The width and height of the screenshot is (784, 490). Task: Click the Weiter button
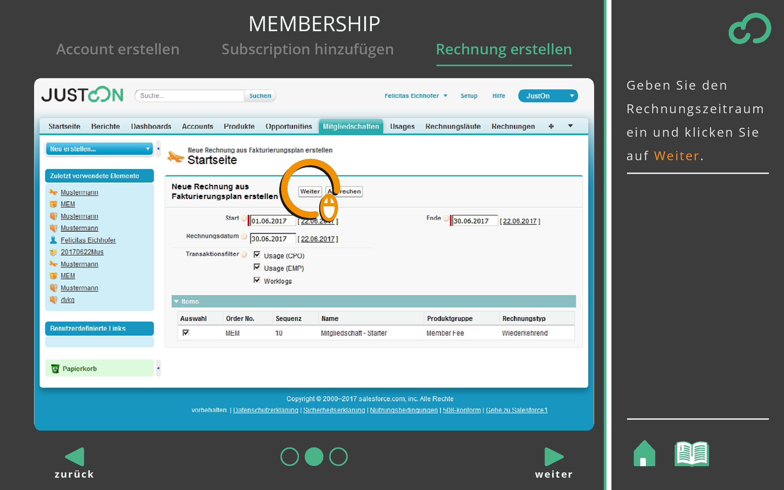pos(310,192)
